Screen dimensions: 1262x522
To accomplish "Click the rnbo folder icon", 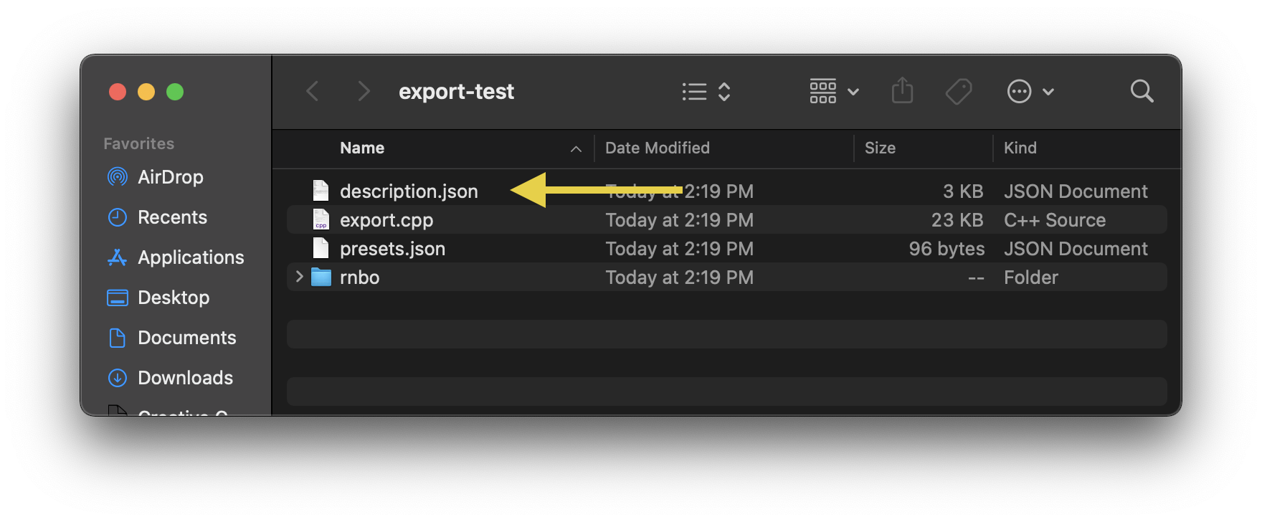I will tap(321, 277).
